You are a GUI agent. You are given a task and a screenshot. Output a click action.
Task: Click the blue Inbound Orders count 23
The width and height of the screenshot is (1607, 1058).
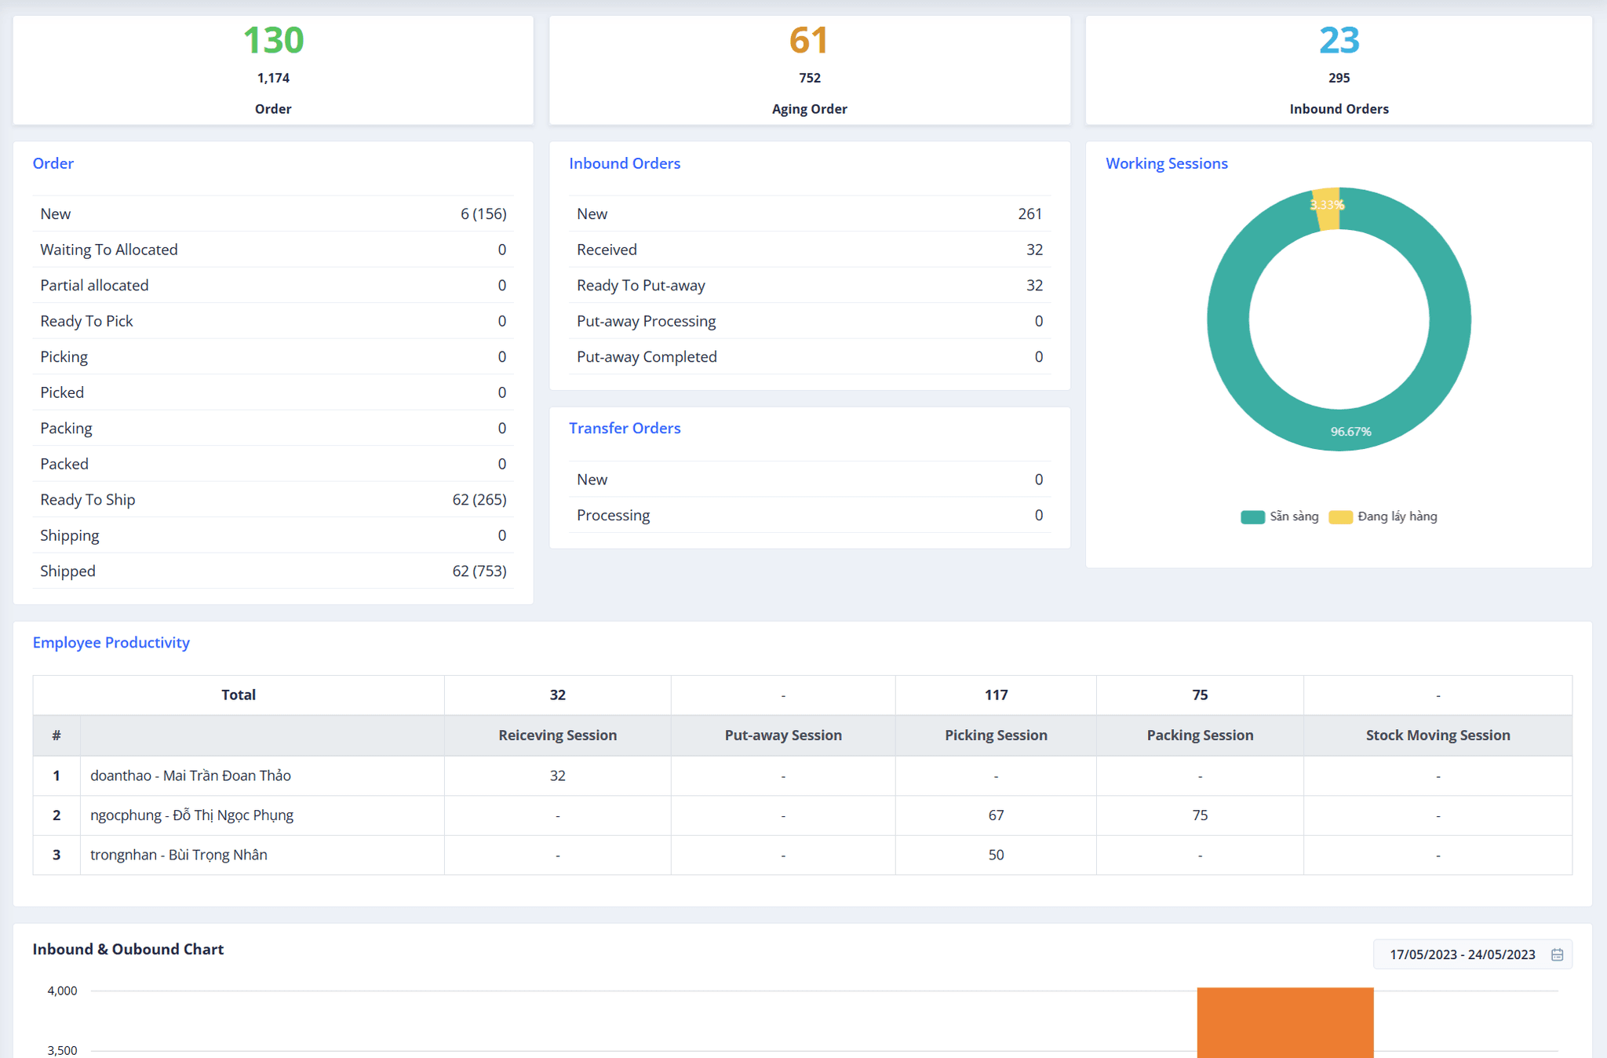(1339, 42)
